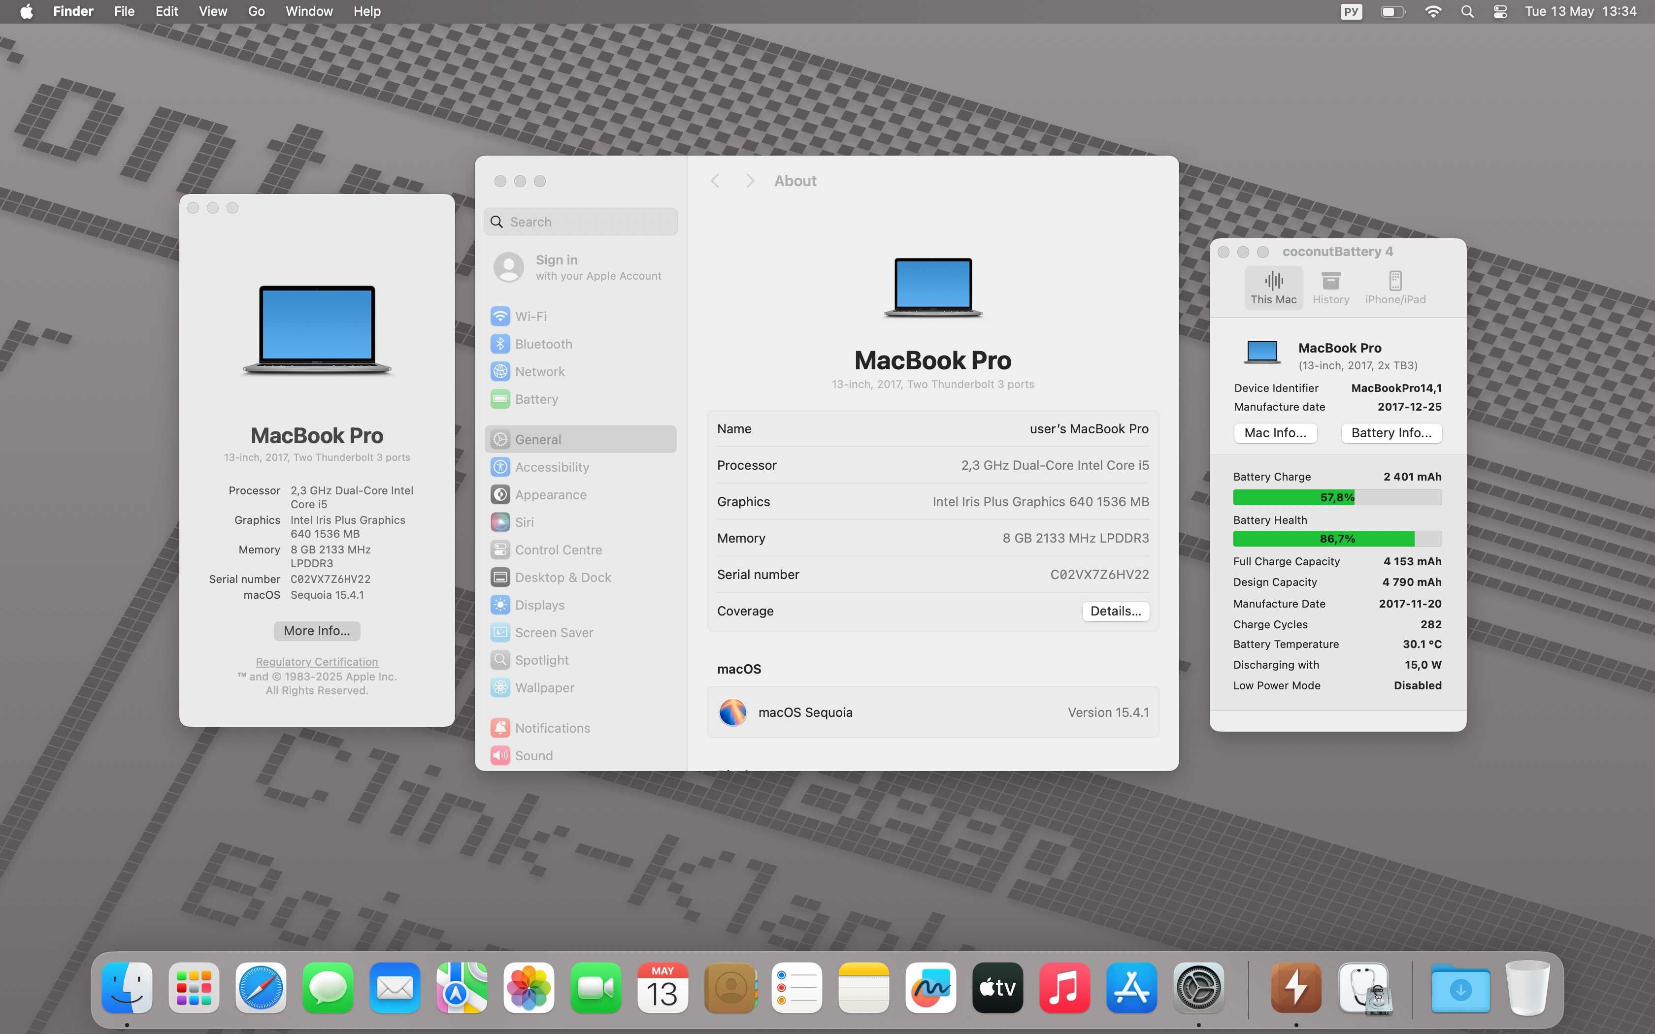Click battery status icon in menu bar
1655x1034 pixels.
1392,12
